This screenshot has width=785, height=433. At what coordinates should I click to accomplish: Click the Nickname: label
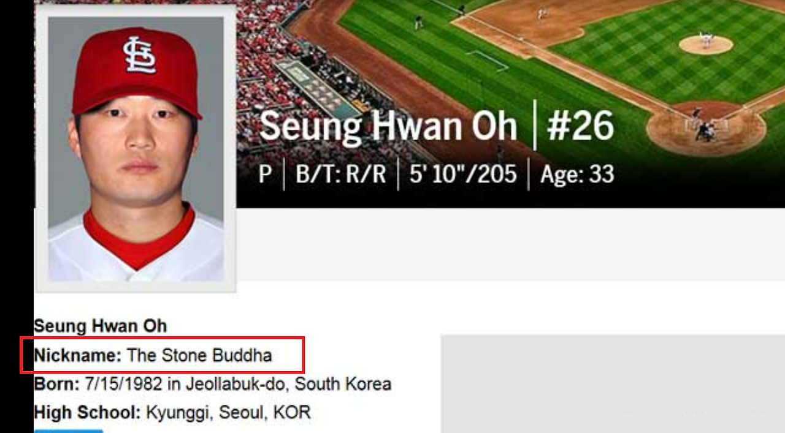click(78, 355)
